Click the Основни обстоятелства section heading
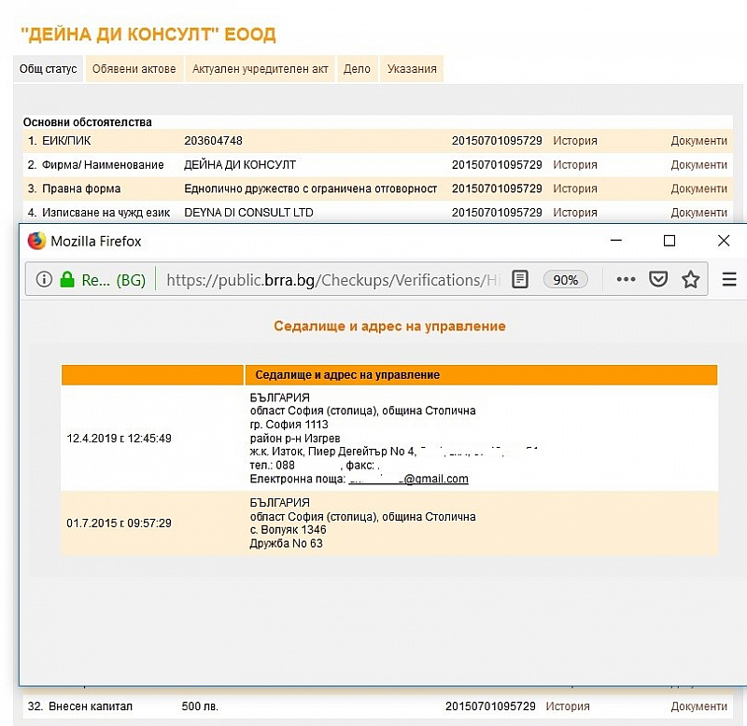 pos(88,122)
